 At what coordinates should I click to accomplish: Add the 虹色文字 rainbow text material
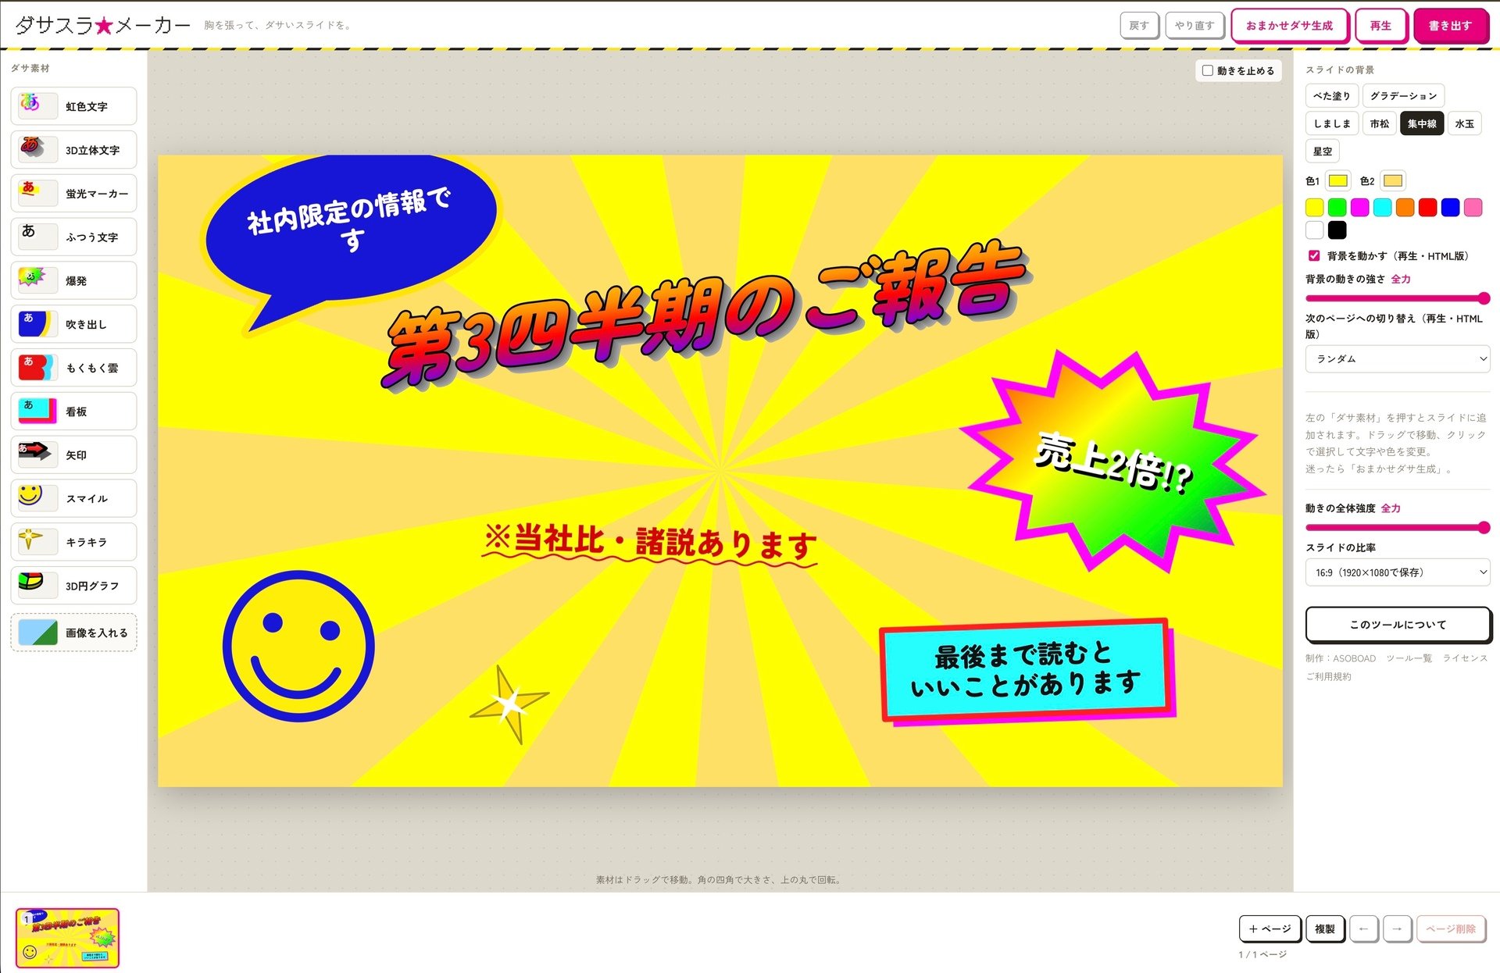(x=73, y=106)
